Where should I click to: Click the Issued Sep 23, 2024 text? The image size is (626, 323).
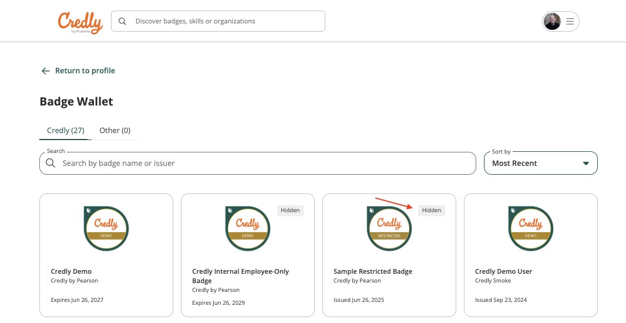(501, 300)
